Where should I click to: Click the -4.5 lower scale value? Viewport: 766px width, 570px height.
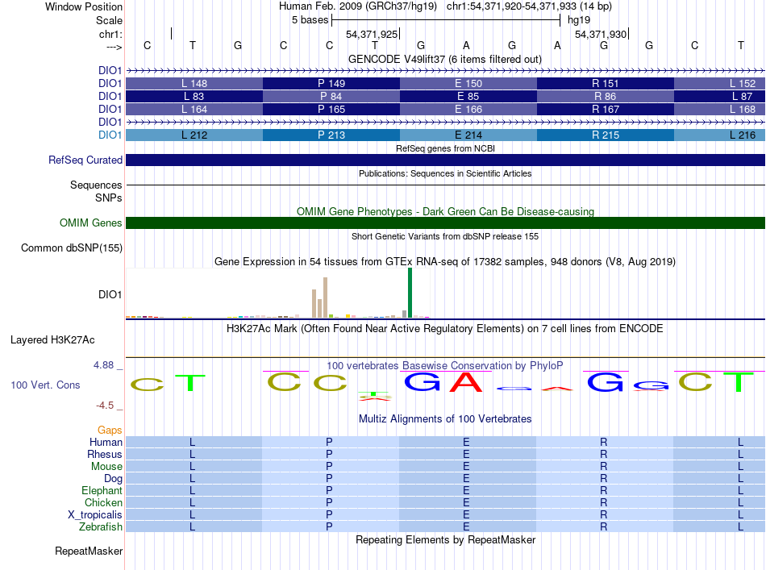(105, 406)
